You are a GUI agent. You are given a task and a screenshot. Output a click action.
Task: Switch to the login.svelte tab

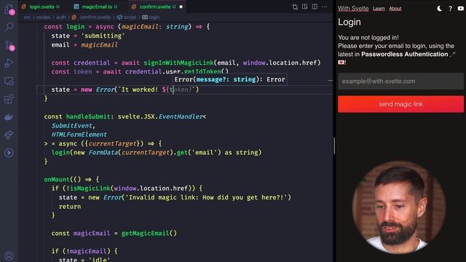click(x=42, y=7)
